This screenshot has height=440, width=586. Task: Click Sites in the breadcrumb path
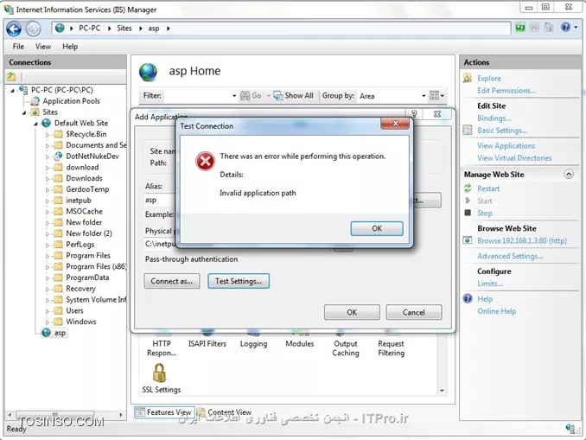(x=124, y=29)
